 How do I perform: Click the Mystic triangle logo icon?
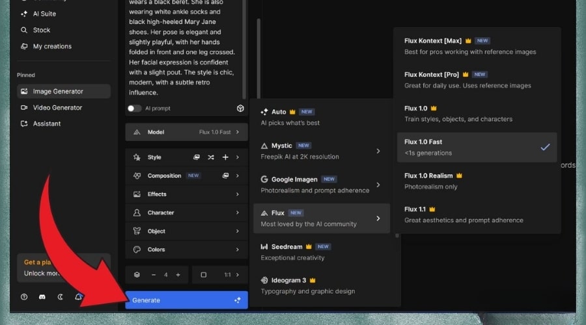[x=264, y=146]
